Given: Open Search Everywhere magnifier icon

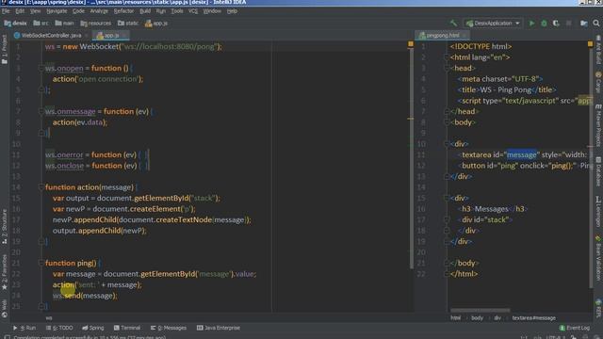Looking at the screenshot, I should [x=596, y=24].
